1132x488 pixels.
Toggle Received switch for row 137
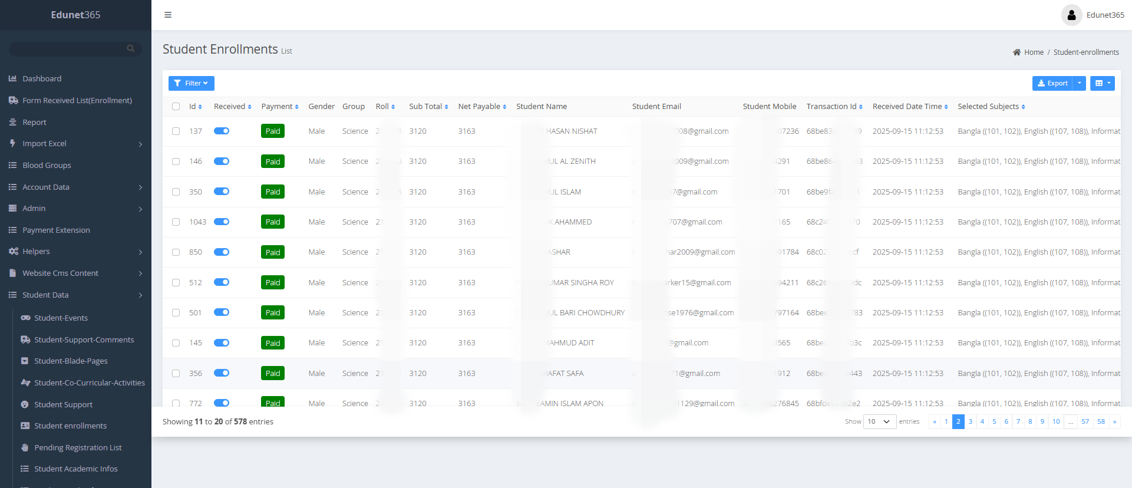[222, 131]
